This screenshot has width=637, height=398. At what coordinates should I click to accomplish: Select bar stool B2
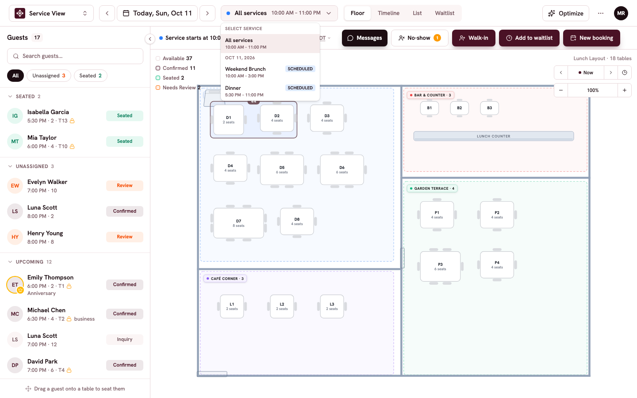tap(459, 108)
